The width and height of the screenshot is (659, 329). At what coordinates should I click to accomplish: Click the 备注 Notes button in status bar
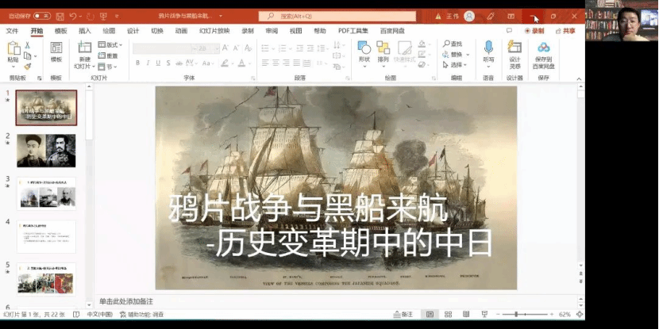coord(403,314)
